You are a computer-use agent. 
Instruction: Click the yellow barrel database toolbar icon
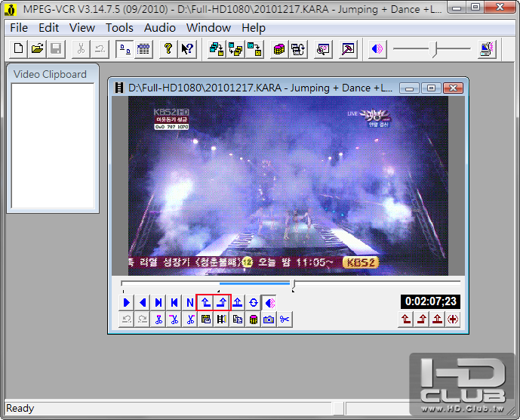tap(279, 49)
